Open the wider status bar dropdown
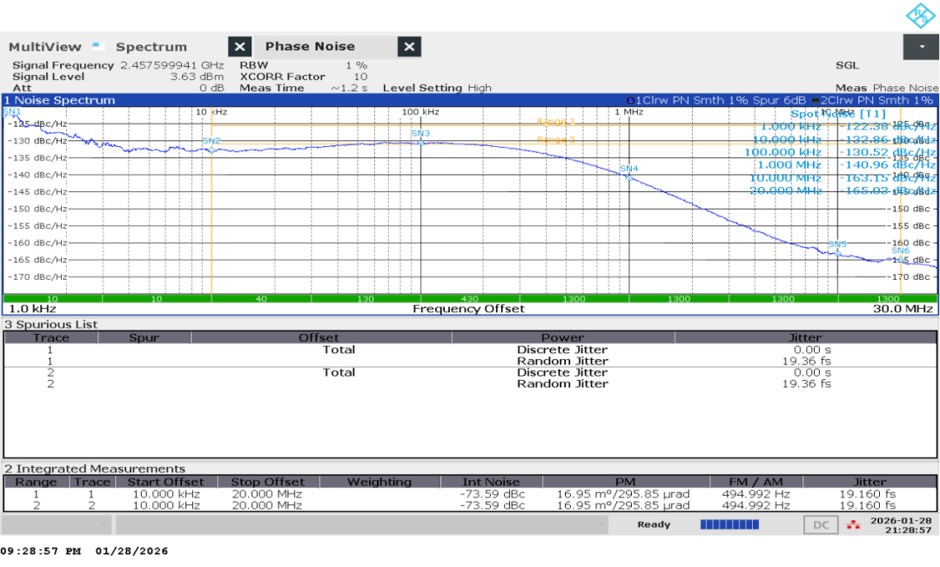Viewport: 940px width, 567px height. [362, 525]
